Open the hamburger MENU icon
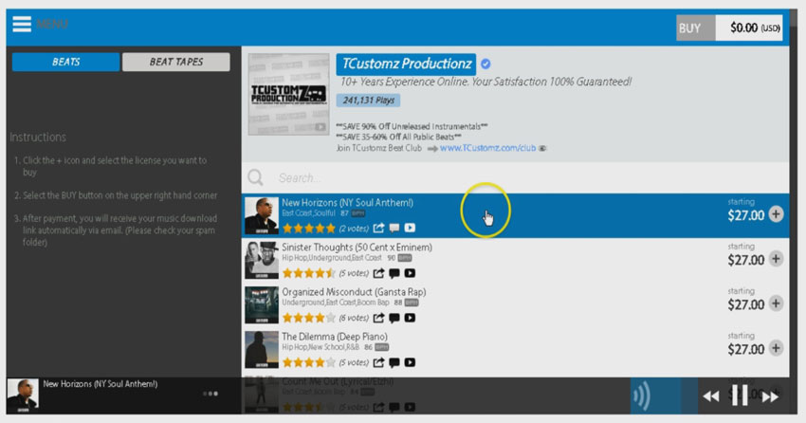806x423 pixels. click(22, 24)
